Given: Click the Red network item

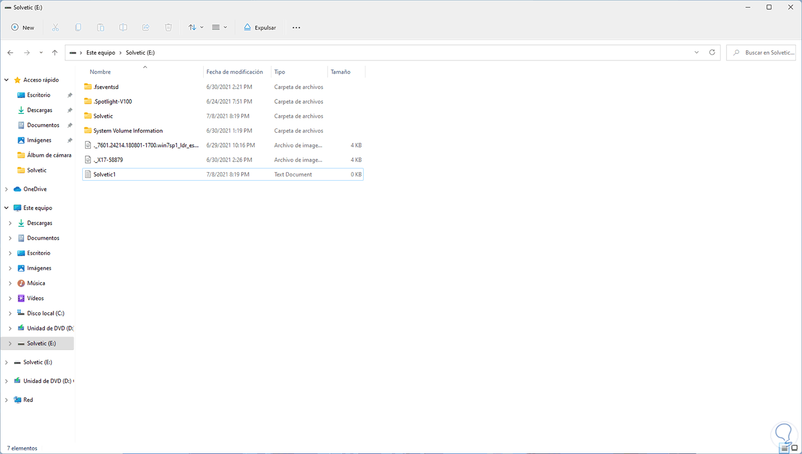Looking at the screenshot, I should pos(28,399).
